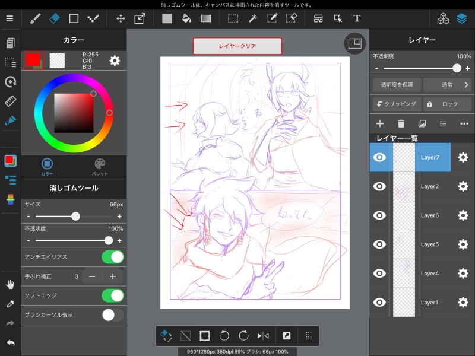Open the blend mode 通常 dropdown

[447, 85]
